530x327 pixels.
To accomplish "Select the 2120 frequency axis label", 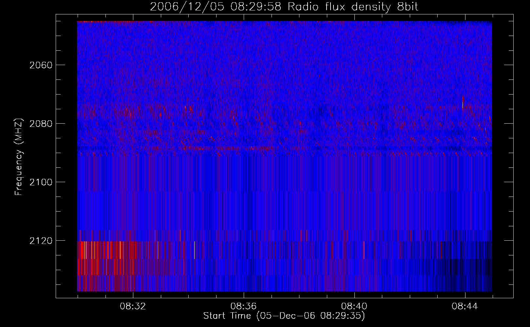I will 41,241.
